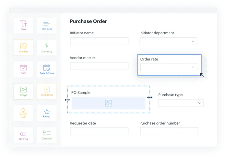
Task: Click the left handle of PO Sample
Action: click(67, 100)
